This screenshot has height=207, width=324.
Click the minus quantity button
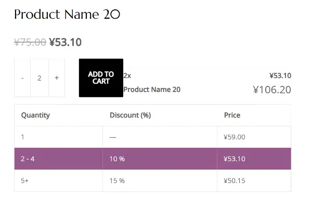click(22, 78)
